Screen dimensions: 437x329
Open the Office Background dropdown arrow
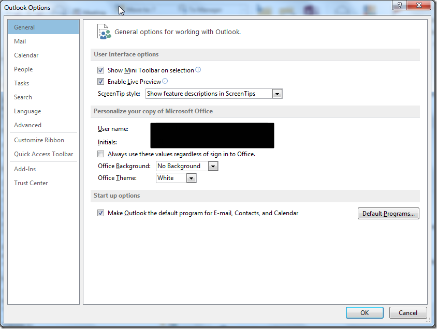[213, 167]
